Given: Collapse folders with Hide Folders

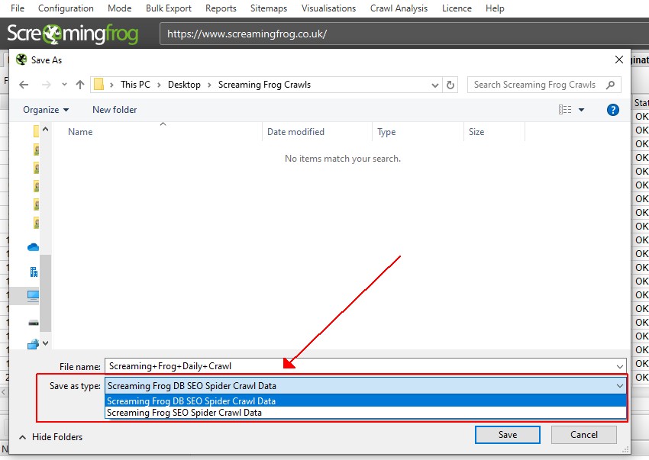Looking at the screenshot, I should coord(50,437).
